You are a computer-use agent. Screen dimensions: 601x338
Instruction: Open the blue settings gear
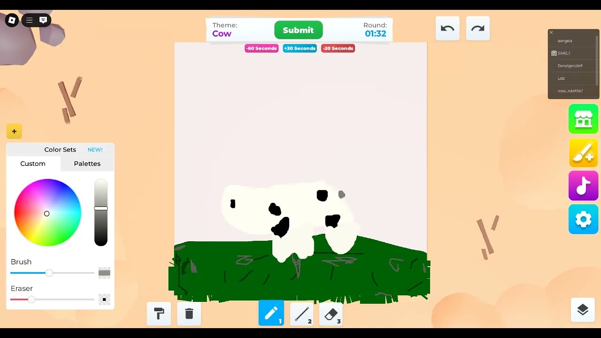pos(583,219)
